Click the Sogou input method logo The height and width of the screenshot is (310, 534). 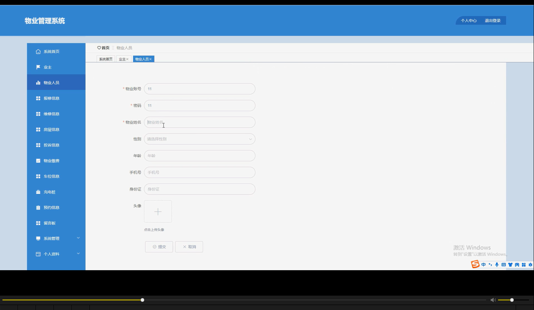pyautogui.click(x=475, y=264)
